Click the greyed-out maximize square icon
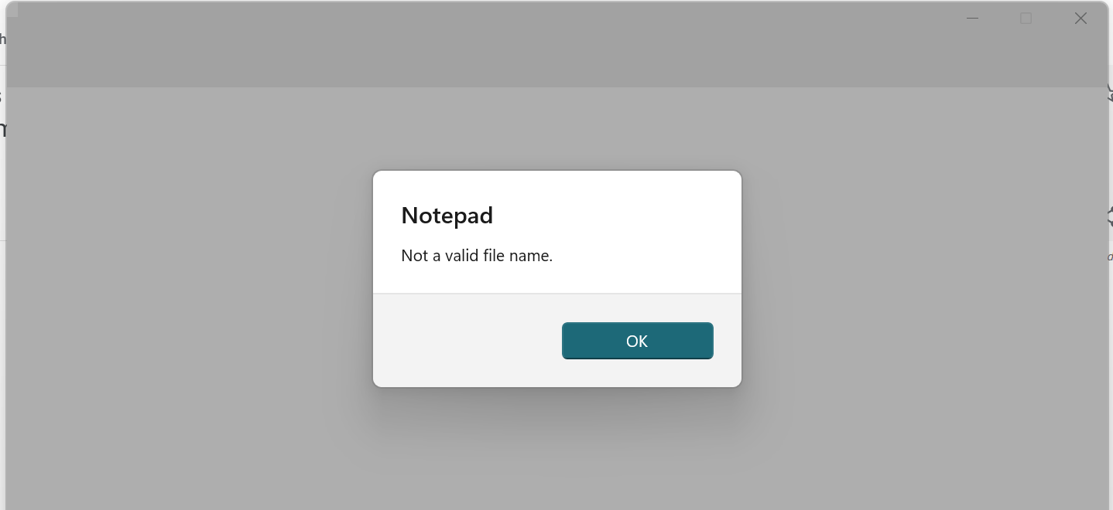 [x=1026, y=19]
